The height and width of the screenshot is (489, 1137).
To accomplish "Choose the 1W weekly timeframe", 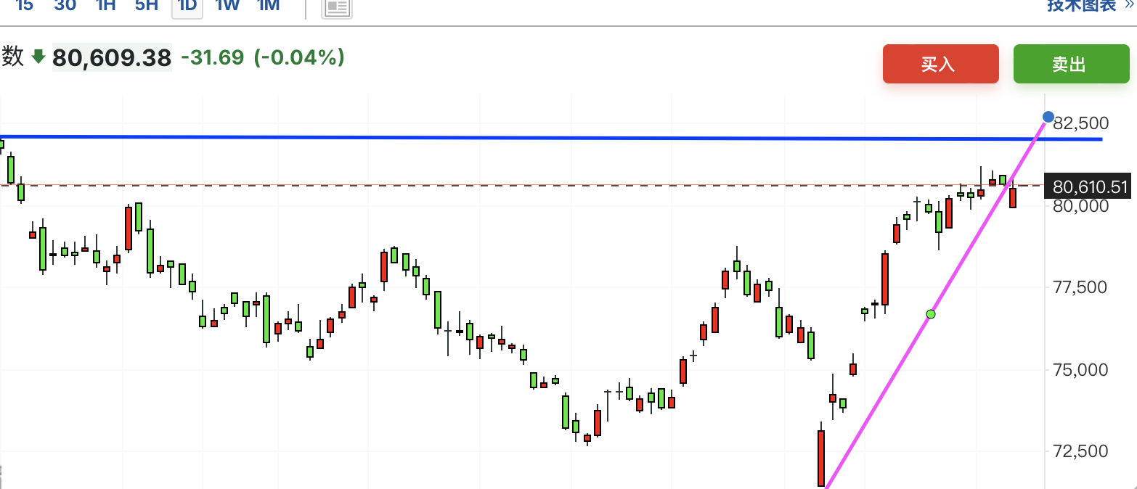I will (x=228, y=6).
